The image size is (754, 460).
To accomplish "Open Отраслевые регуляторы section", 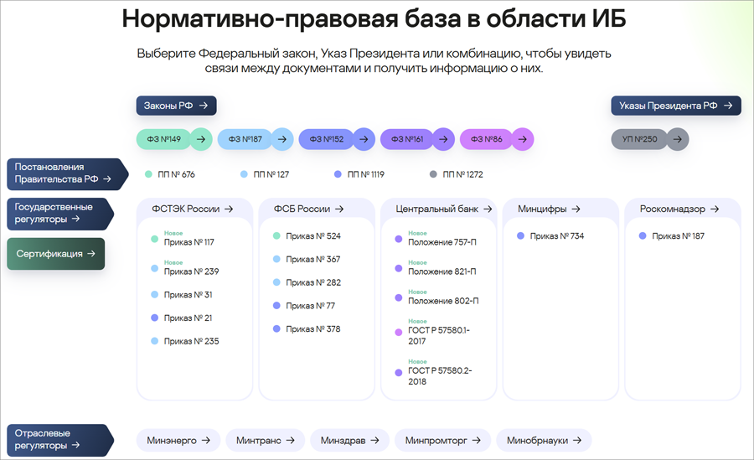I will pyautogui.click(x=60, y=440).
